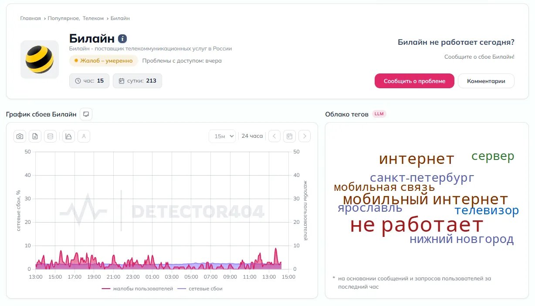Click the user person icon in chart toolbar

[x=84, y=136]
